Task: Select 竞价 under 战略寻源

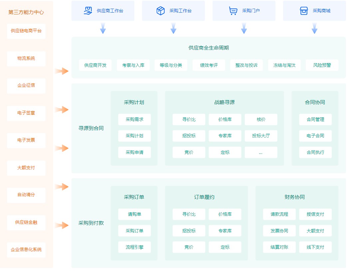Action: click(189, 152)
